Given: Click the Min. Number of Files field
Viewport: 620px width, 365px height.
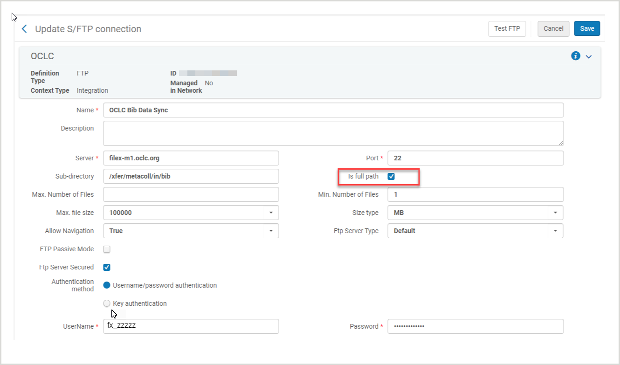Looking at the screenshot, I should pyautogui.click(x=475, y=194).
